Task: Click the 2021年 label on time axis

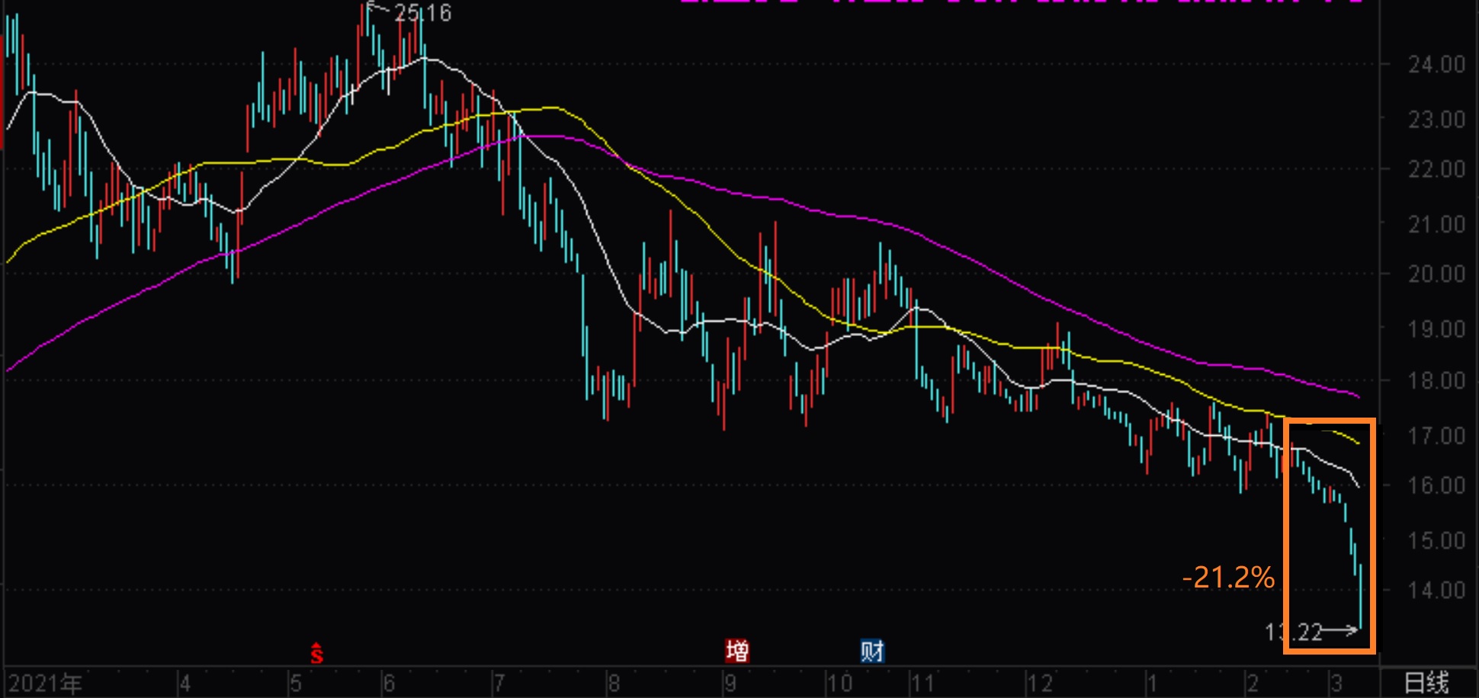Action: [45, 684]
